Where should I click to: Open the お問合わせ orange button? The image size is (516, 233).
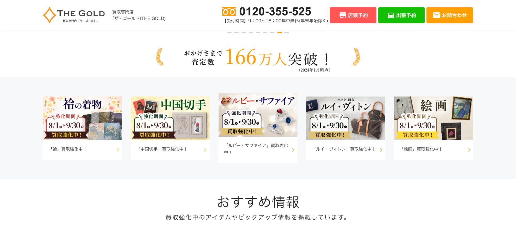(x=450, y=15)
